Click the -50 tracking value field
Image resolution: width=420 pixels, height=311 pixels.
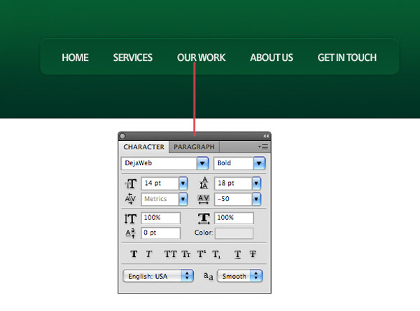[x=233, y=199]
